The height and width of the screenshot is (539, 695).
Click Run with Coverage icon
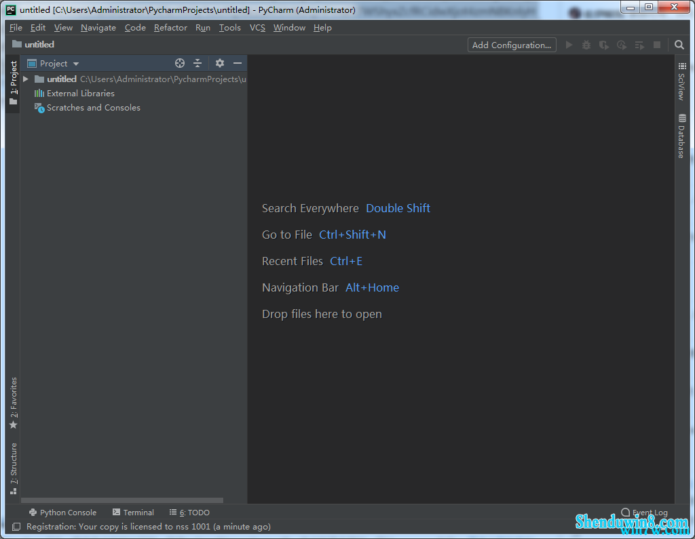tap(603, 45)
